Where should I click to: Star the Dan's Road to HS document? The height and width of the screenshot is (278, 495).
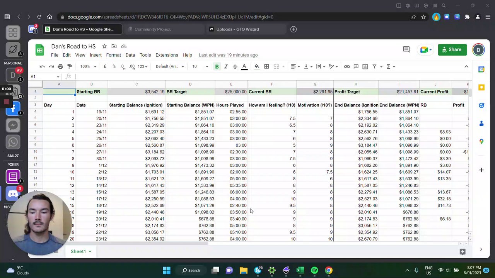[104, 46]
